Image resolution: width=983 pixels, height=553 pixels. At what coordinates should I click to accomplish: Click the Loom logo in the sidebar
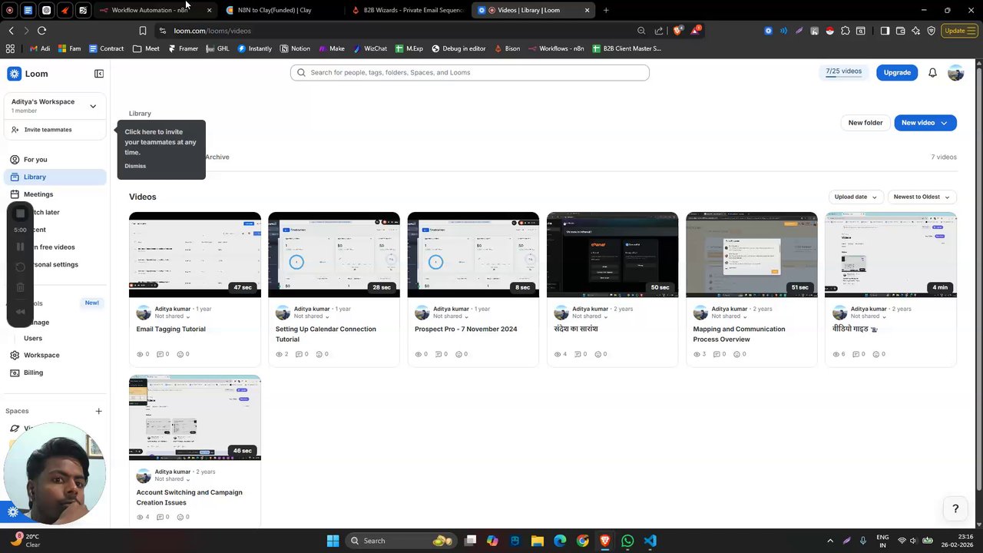[x=28, y=74]
